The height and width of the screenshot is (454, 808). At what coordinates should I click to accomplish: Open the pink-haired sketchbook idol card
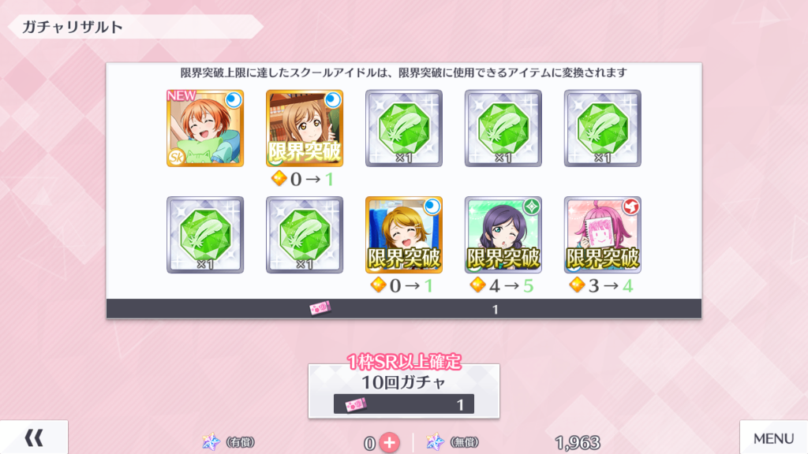click(602, 235)
